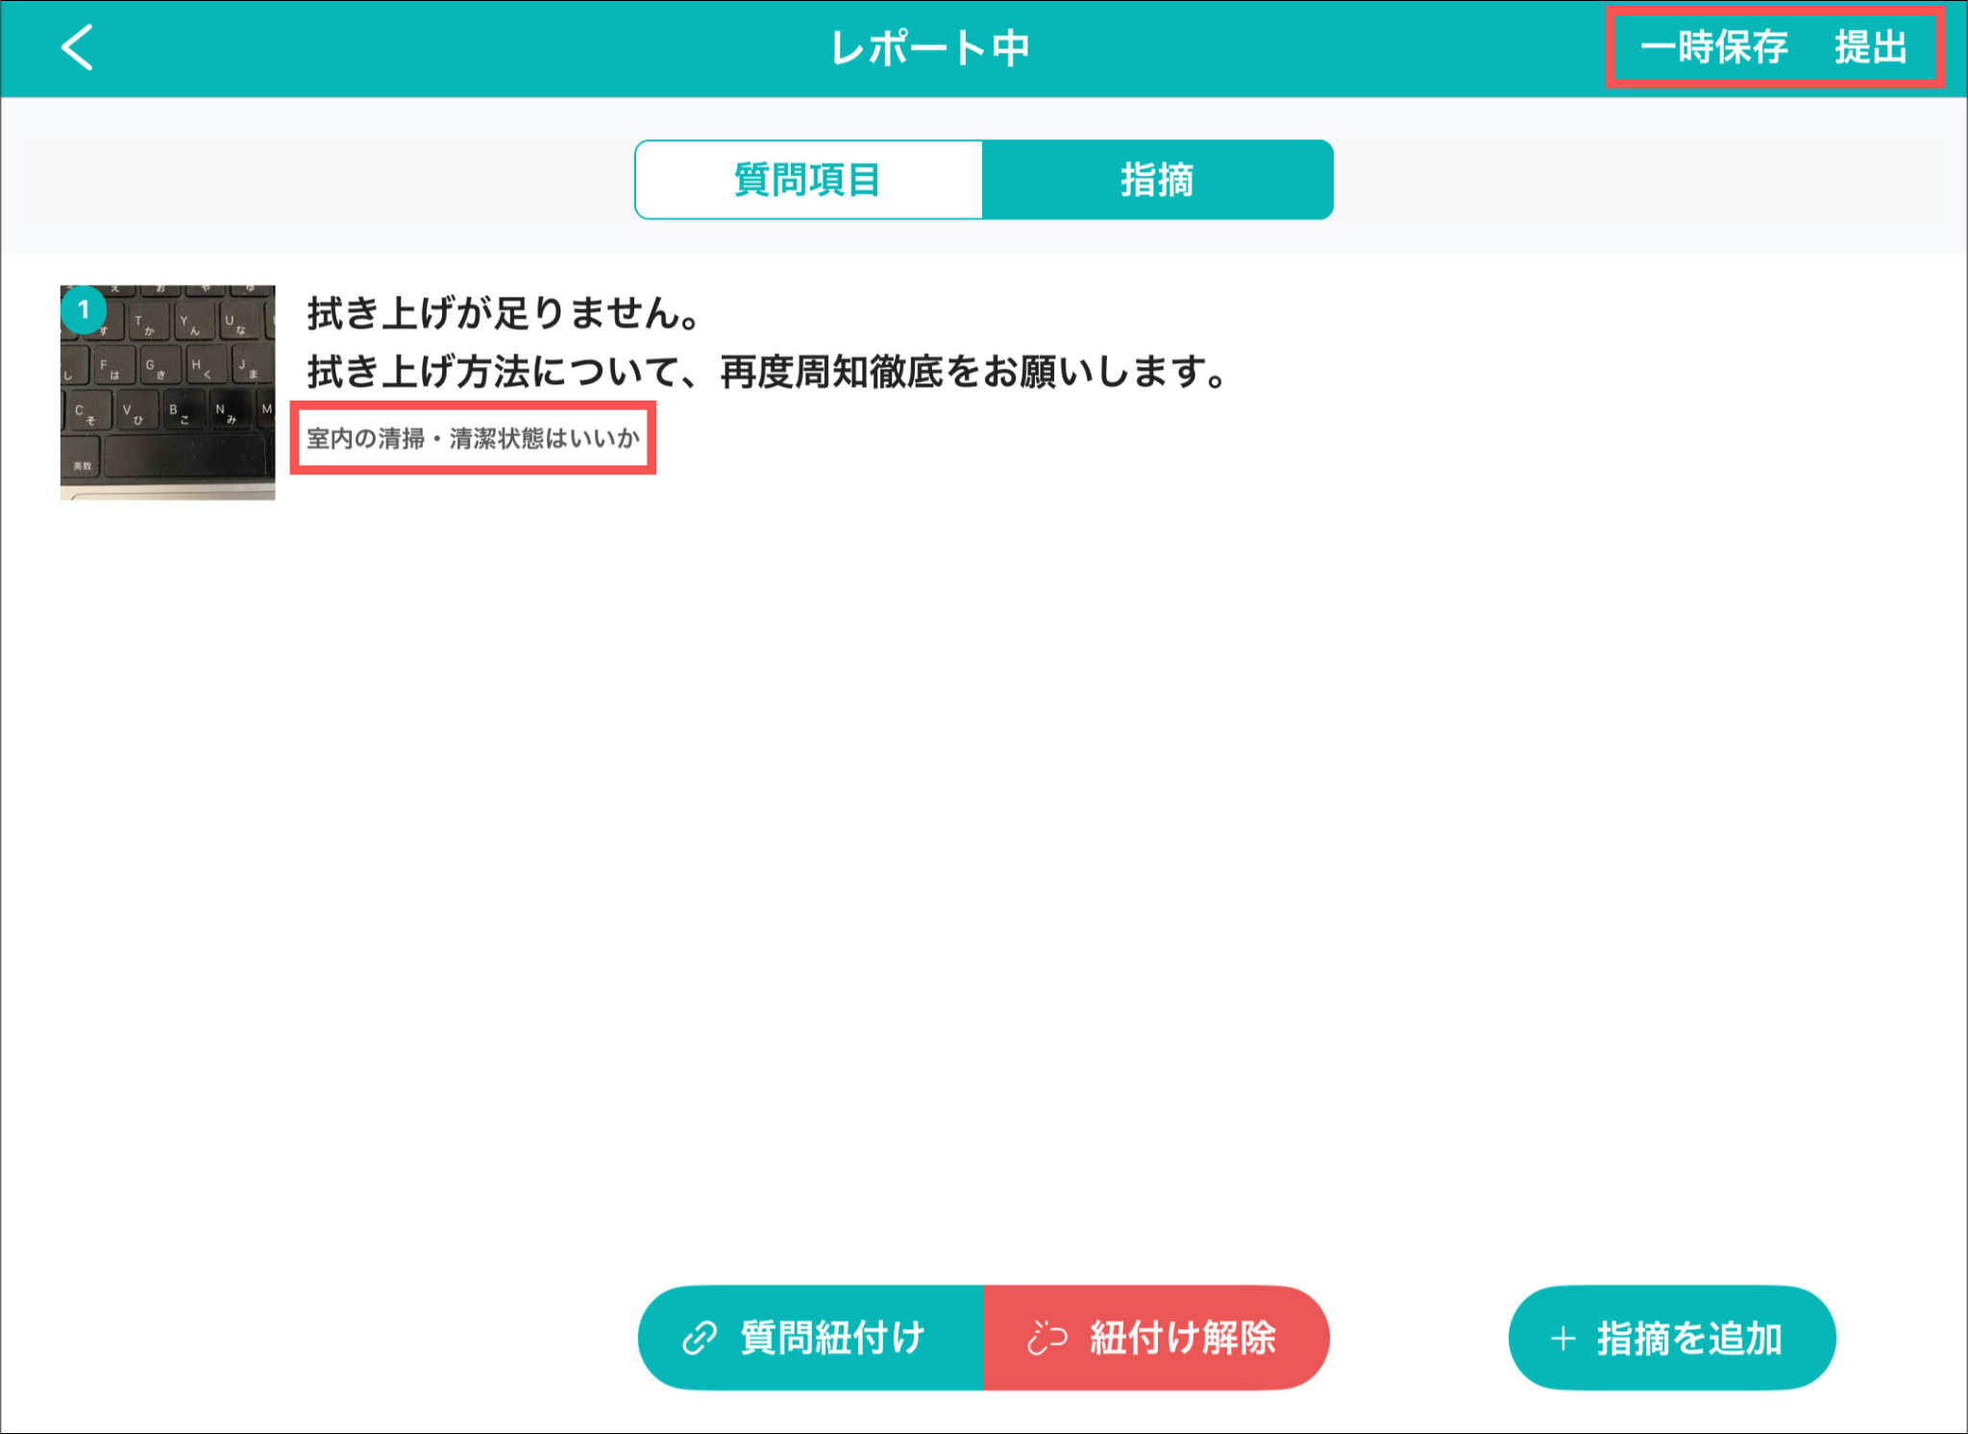Click the レポート中 header title
The image size is (1968, 1434).
tap(930, 48)
